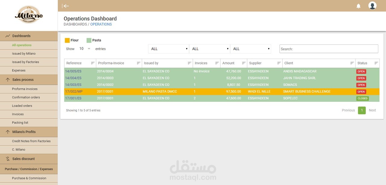Open Packing list in sidebar

coord(29,123)
